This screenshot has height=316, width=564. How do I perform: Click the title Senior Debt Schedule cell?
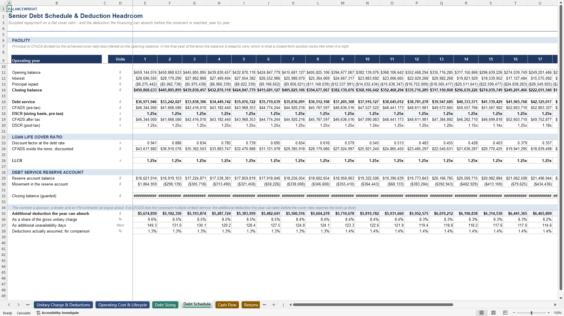pyautogui.click(x=75, y=16)
